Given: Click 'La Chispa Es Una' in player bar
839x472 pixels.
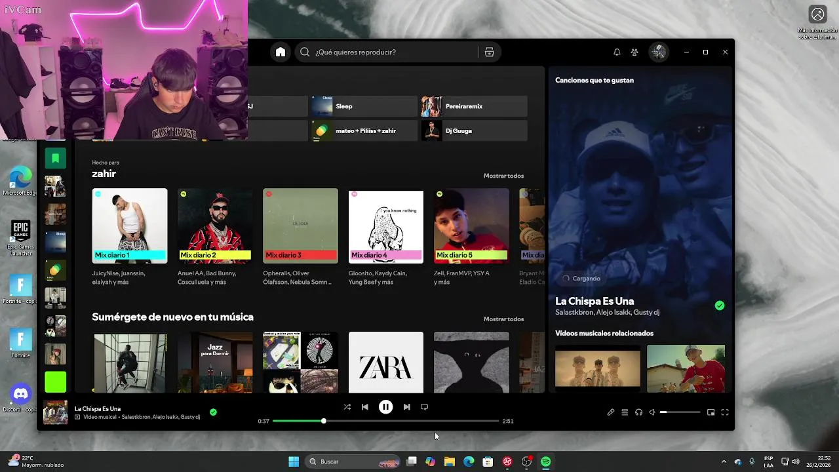Looking at the screenshot, I should coord(98,408).
